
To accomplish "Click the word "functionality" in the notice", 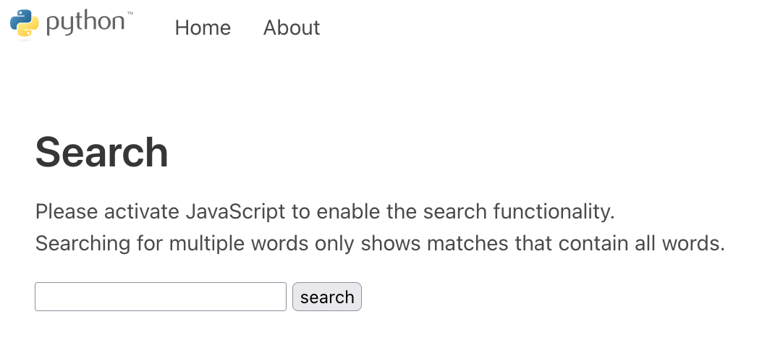I will 553,212.
